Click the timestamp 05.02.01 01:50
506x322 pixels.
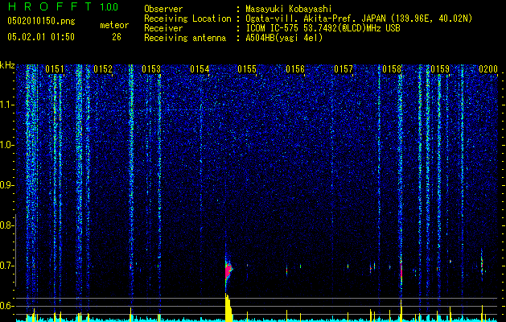[41, 37]
